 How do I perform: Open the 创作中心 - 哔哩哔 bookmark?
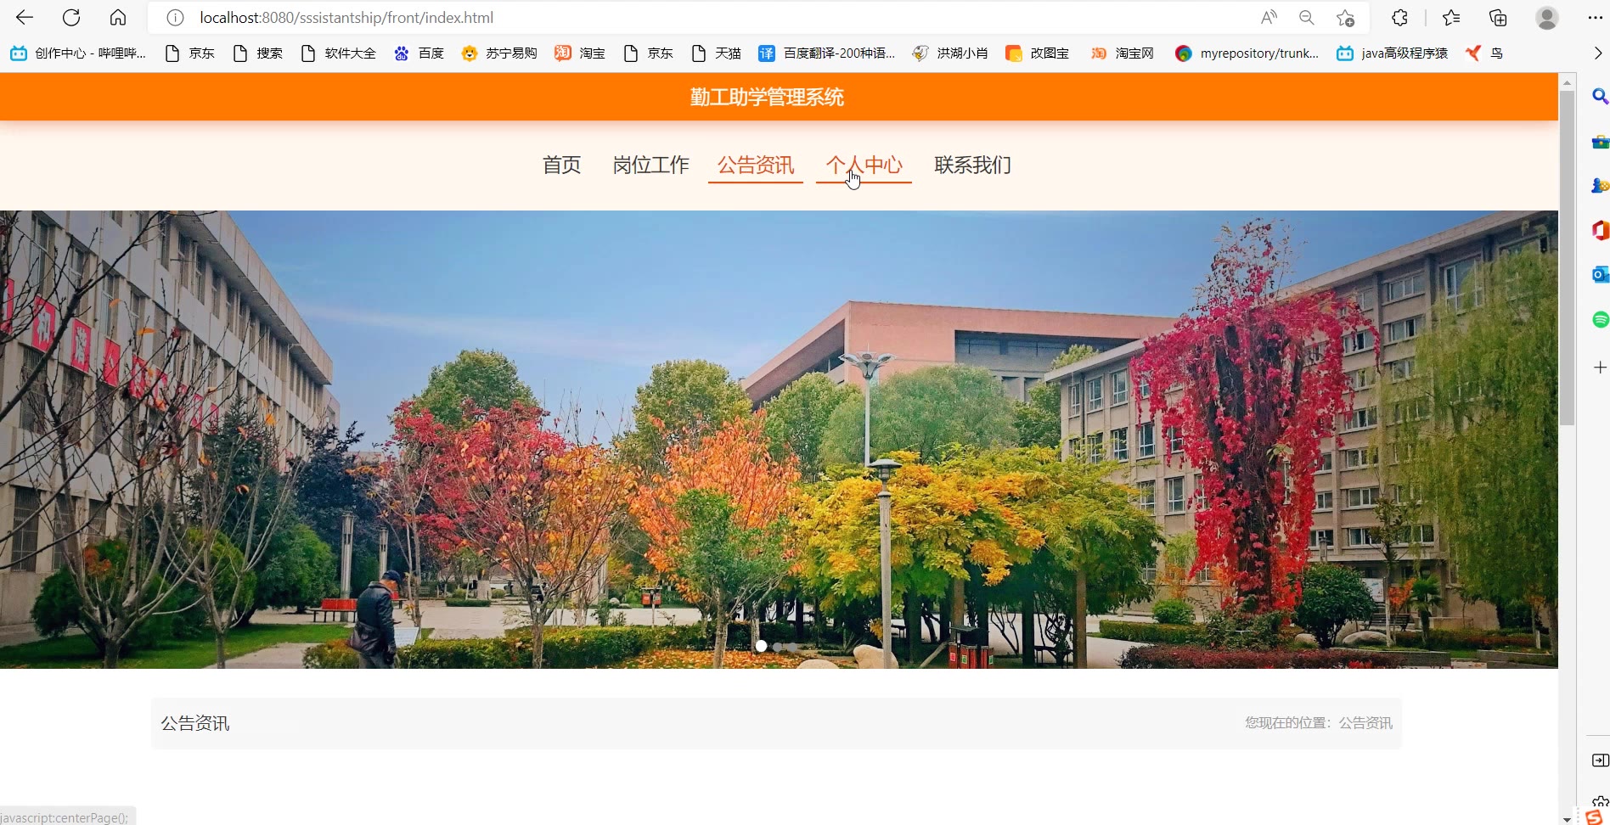pyautogui.click(x=78, y=53)
